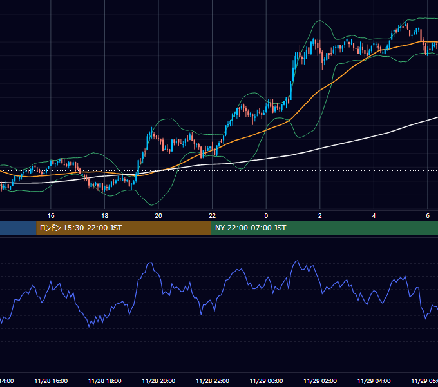Select the 2 hour label on the chart axis

[x=320, y=216]
